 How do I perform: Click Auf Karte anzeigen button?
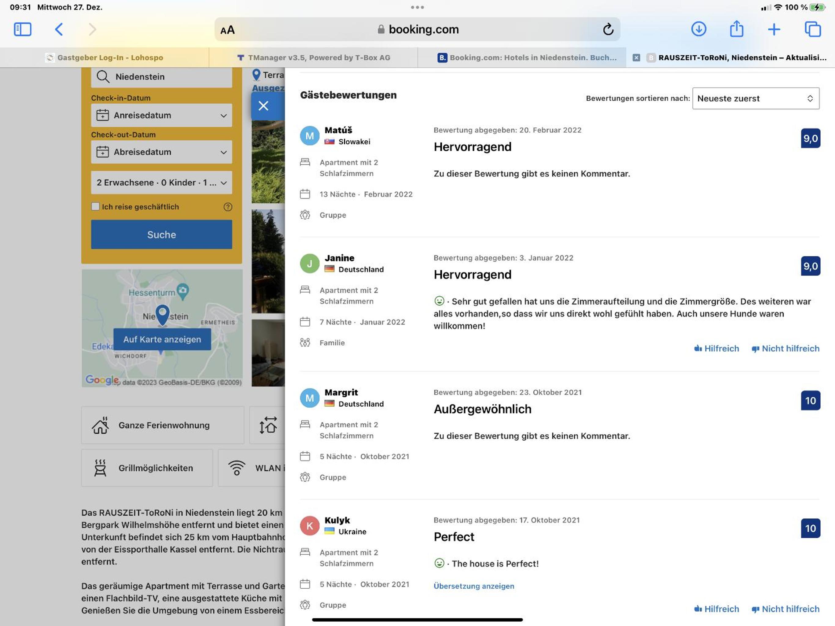pos(162,339)
